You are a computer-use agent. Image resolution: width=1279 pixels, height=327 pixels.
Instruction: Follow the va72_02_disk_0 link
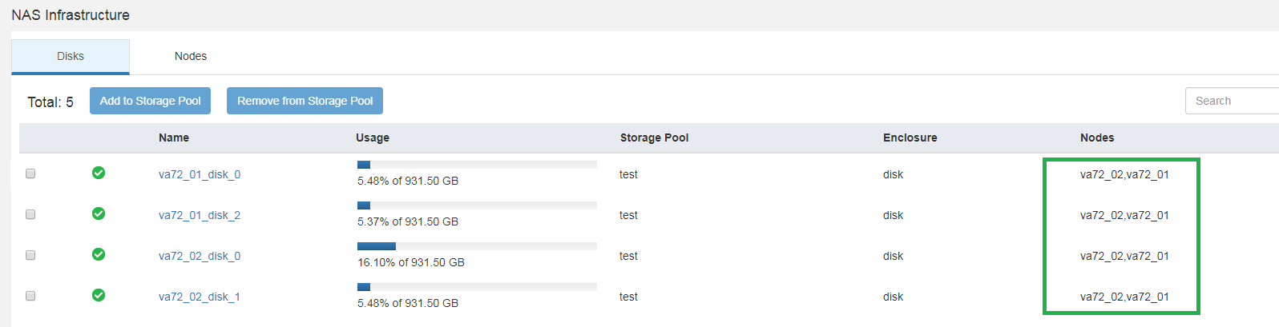[200, 256]
